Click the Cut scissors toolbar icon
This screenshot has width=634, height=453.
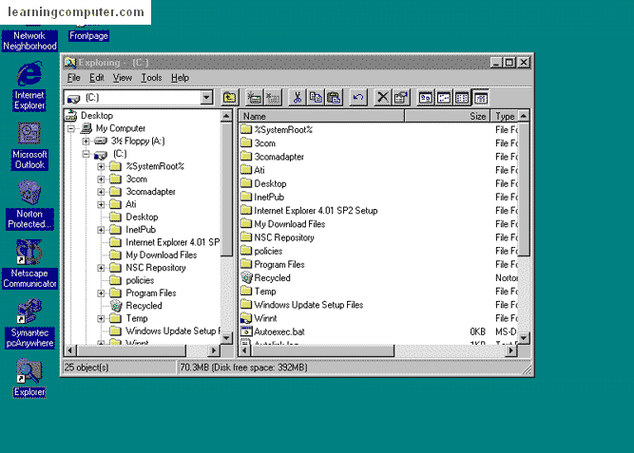point(298,98)
